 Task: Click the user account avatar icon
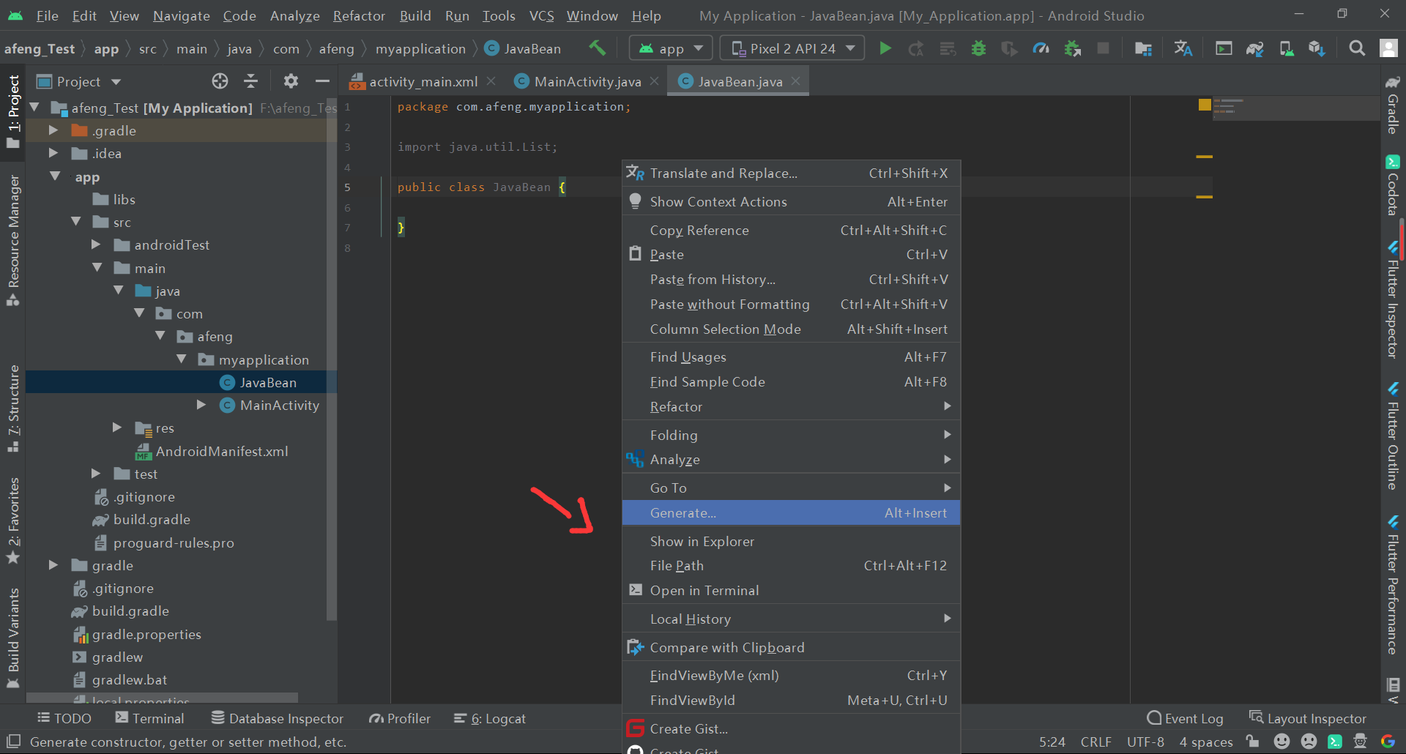point(1388,48)
